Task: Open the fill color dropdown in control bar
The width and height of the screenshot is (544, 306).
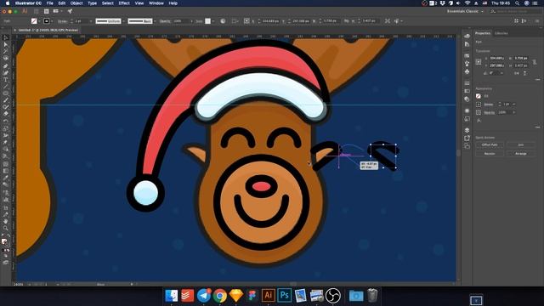Action: pos(40,21)
